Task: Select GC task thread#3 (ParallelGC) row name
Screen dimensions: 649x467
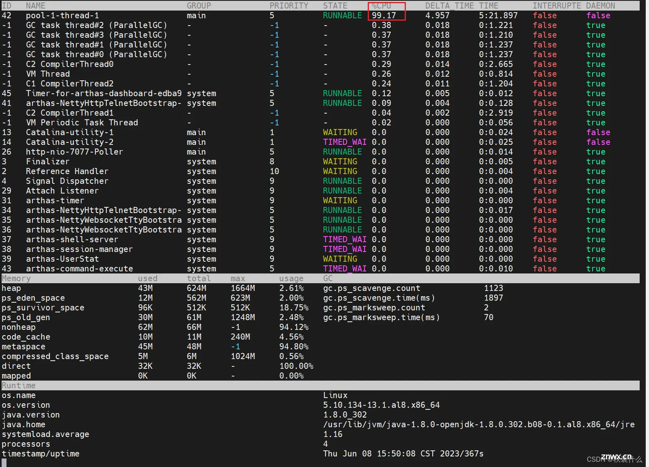Action: pos(97,35)
